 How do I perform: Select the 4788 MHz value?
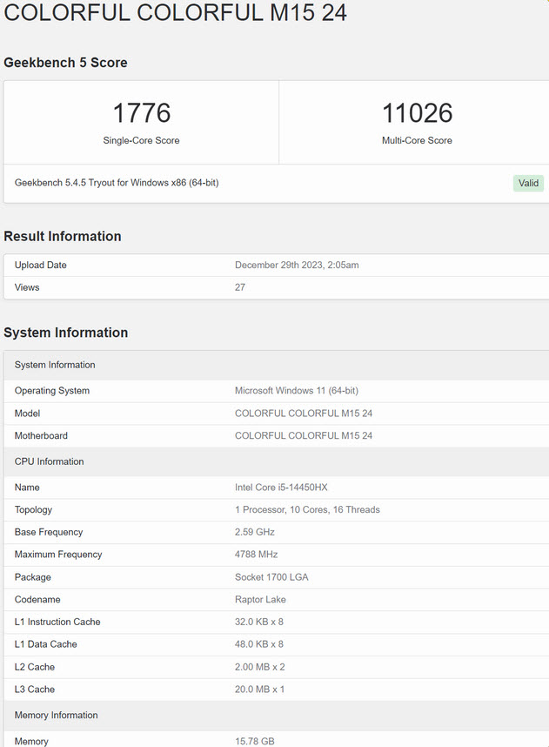256,555
